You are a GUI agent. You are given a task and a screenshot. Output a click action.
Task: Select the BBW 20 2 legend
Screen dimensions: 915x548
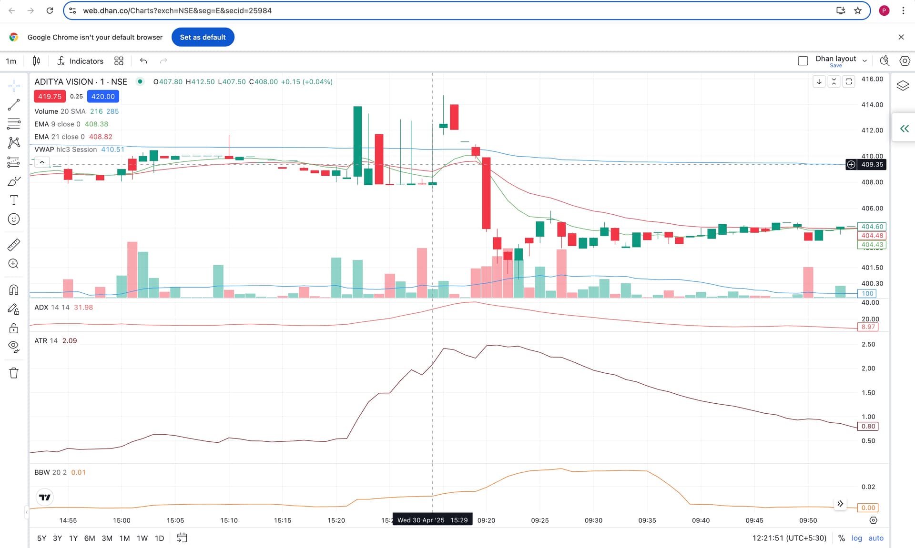pos(51,472)
